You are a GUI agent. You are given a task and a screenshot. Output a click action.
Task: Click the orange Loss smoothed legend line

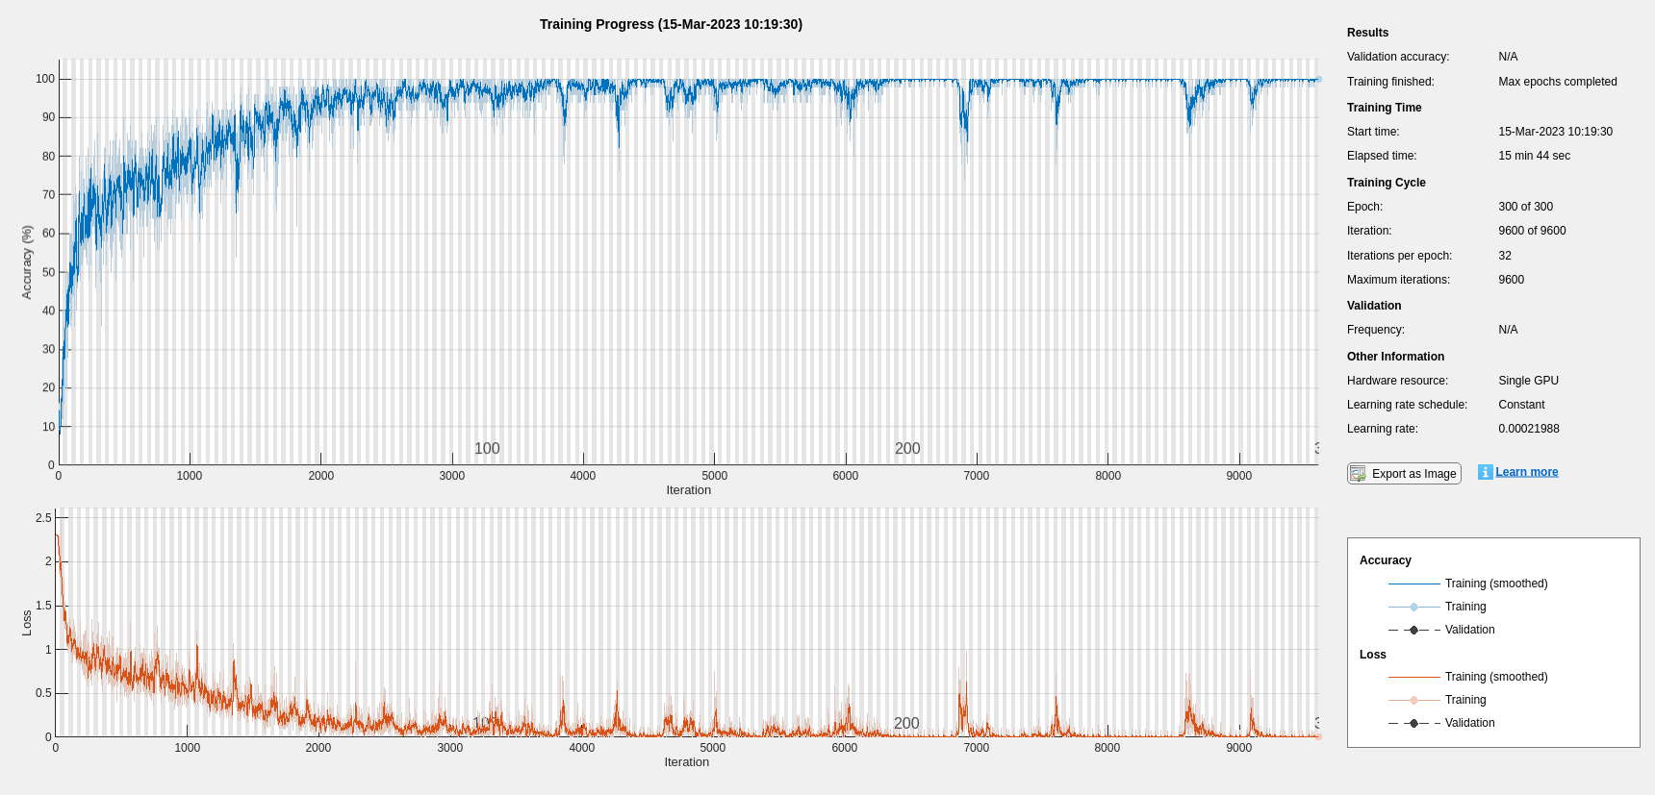coord(1413,677)
